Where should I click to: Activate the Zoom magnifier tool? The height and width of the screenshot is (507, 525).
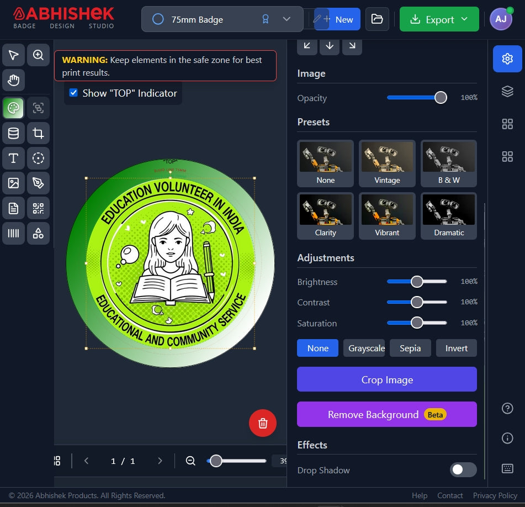click(38, 55)
